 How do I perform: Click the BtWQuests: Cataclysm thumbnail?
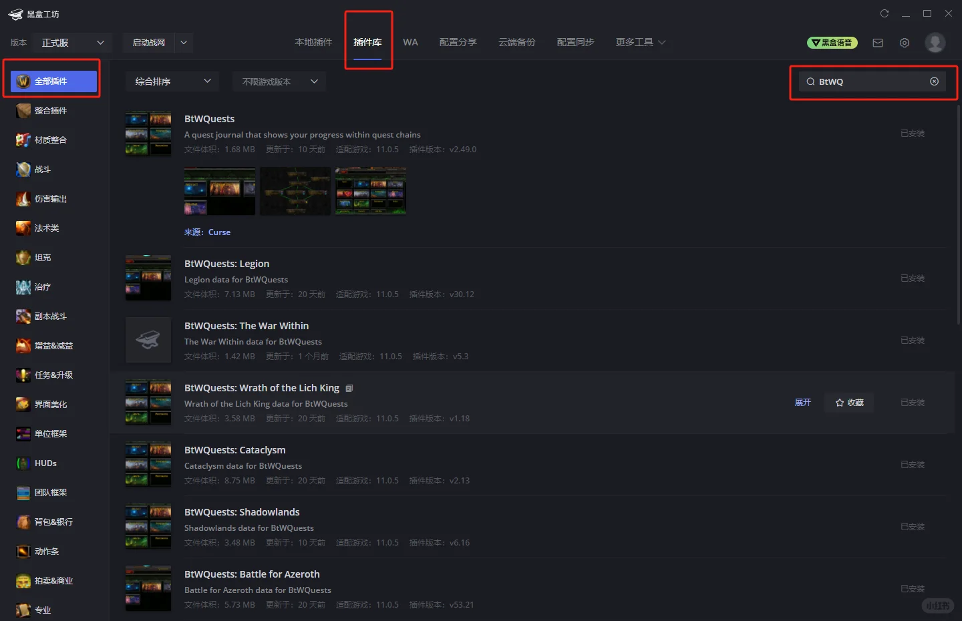pos(148,464)
